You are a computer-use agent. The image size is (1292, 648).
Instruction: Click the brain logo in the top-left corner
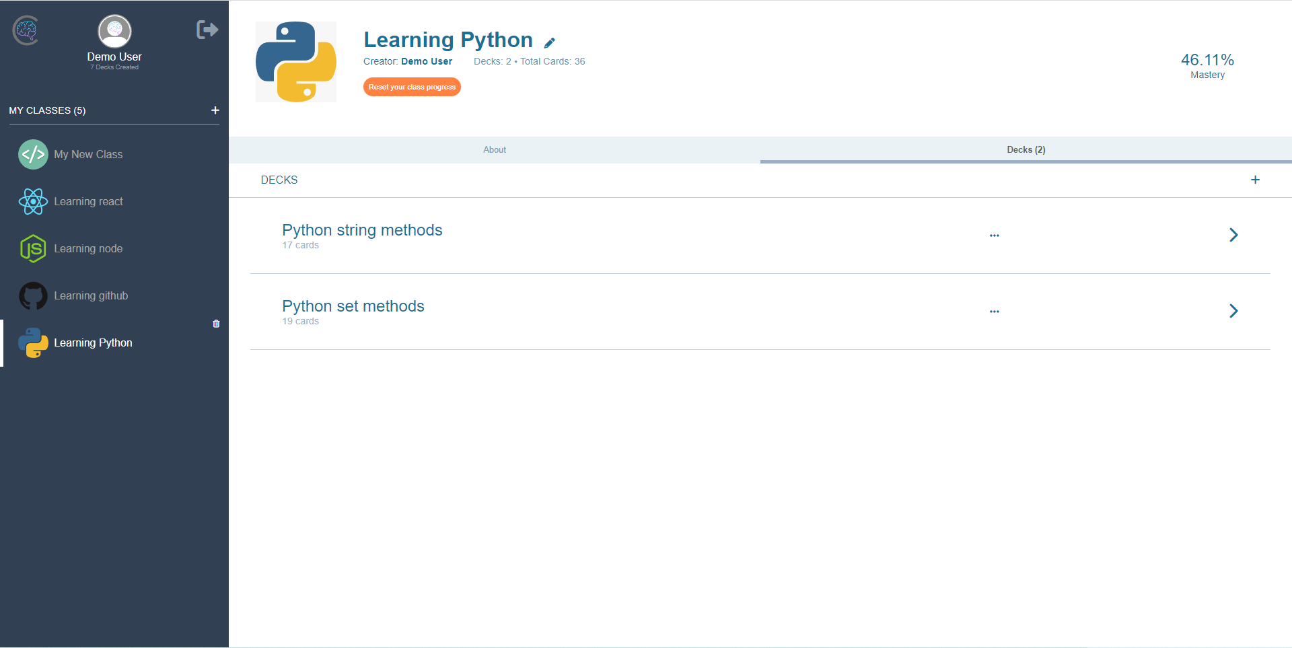pyautogui.click(x=25, y=30)
